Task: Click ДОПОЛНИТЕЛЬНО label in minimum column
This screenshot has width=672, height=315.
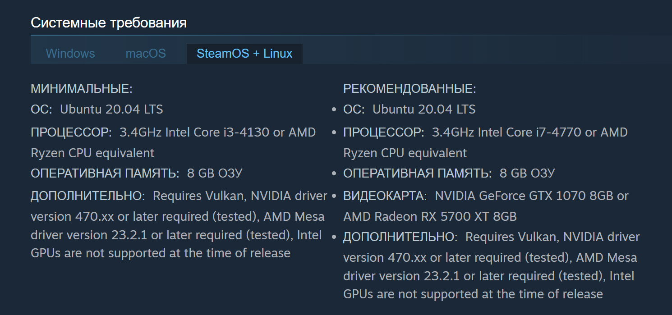Action: [88, 196]
